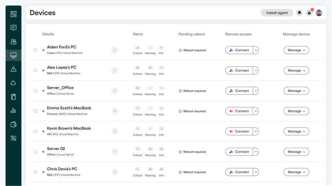332x186 pixels.
Task: Click the Install agent button
Action: click(x=277, y=13)
